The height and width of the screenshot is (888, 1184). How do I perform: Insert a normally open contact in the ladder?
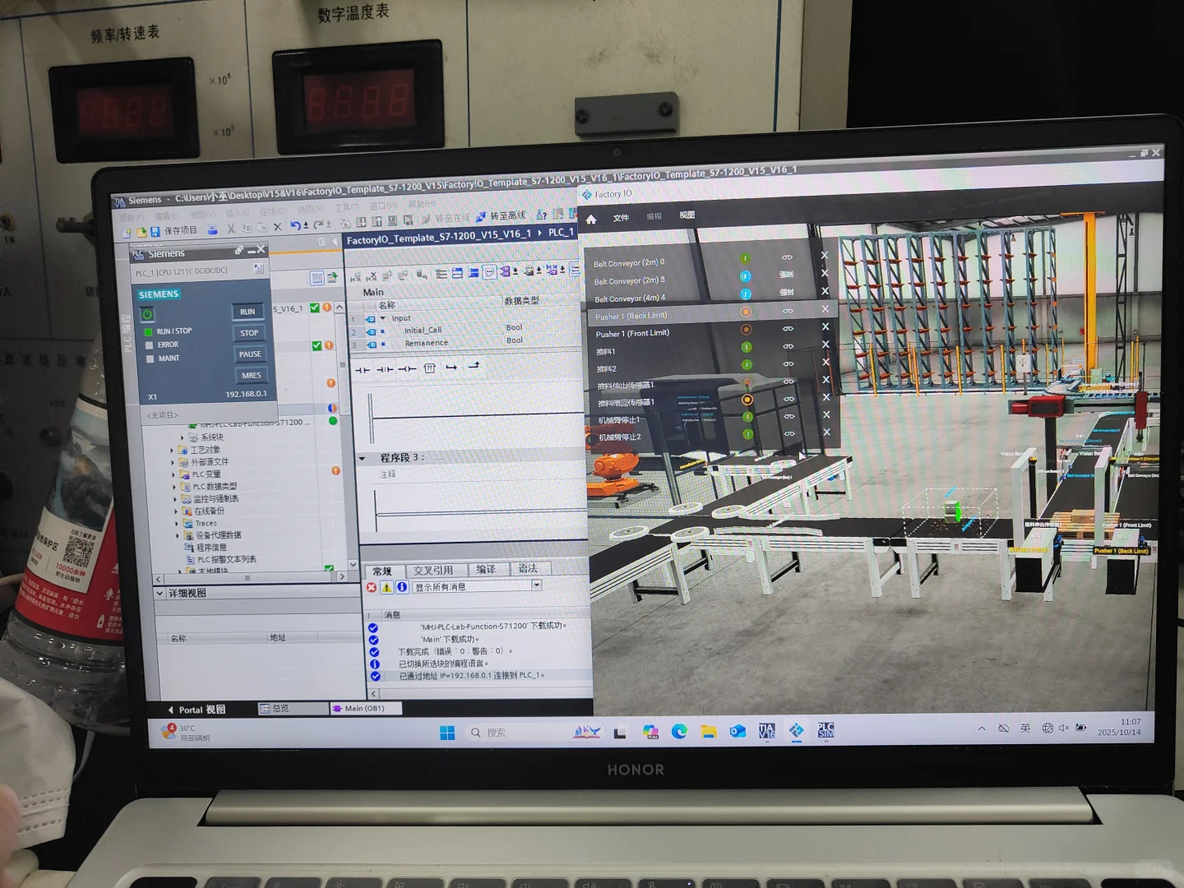coord(363,370)
